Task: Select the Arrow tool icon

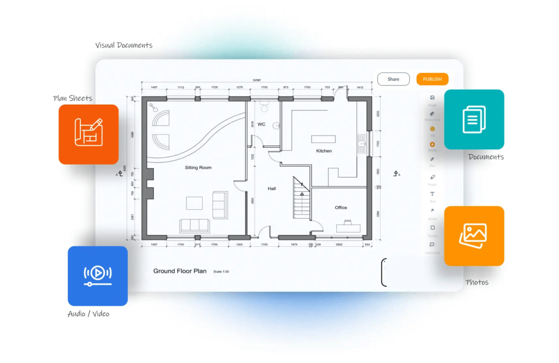Action: coord(432,211)
